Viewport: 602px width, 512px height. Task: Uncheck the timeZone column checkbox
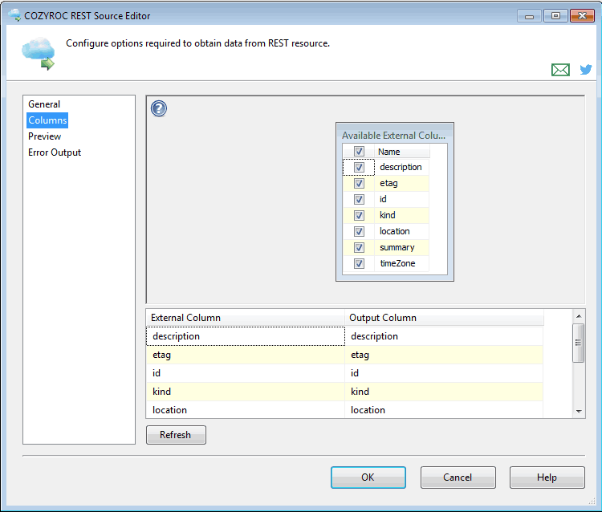click(x=359, y=264)
